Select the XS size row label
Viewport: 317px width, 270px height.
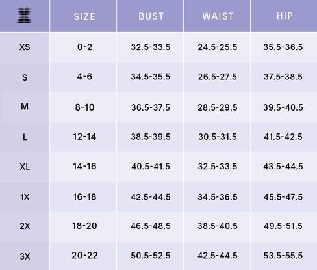[25, 47]
